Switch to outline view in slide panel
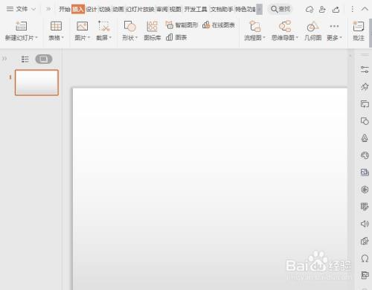Image resolution: width=372 pixels, height=290 pixels. [25, 59]
